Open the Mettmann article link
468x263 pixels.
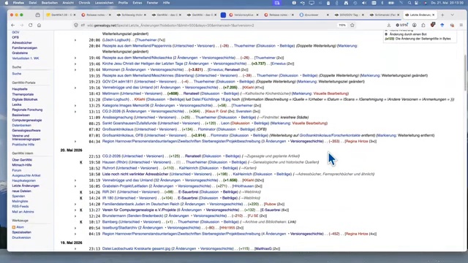pyautogui.click(x=110, y=94)
